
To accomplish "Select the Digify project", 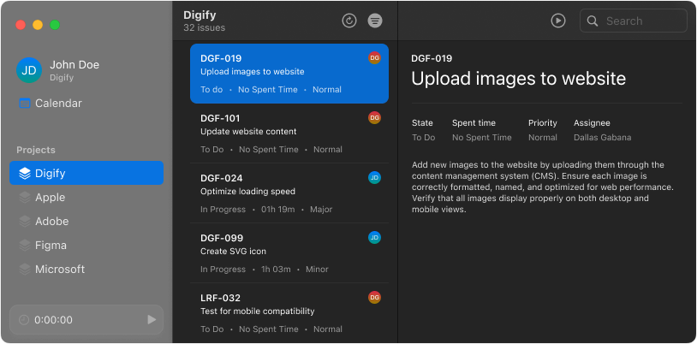I will coord(86,173).
